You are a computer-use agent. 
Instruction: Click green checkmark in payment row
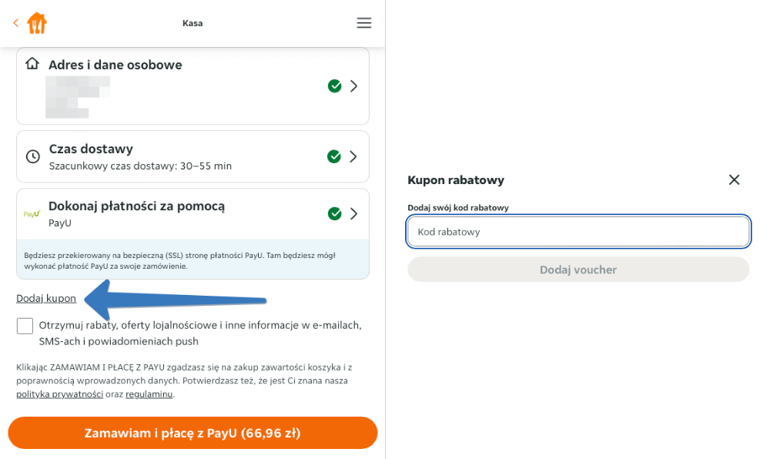[x=334, y=213]
